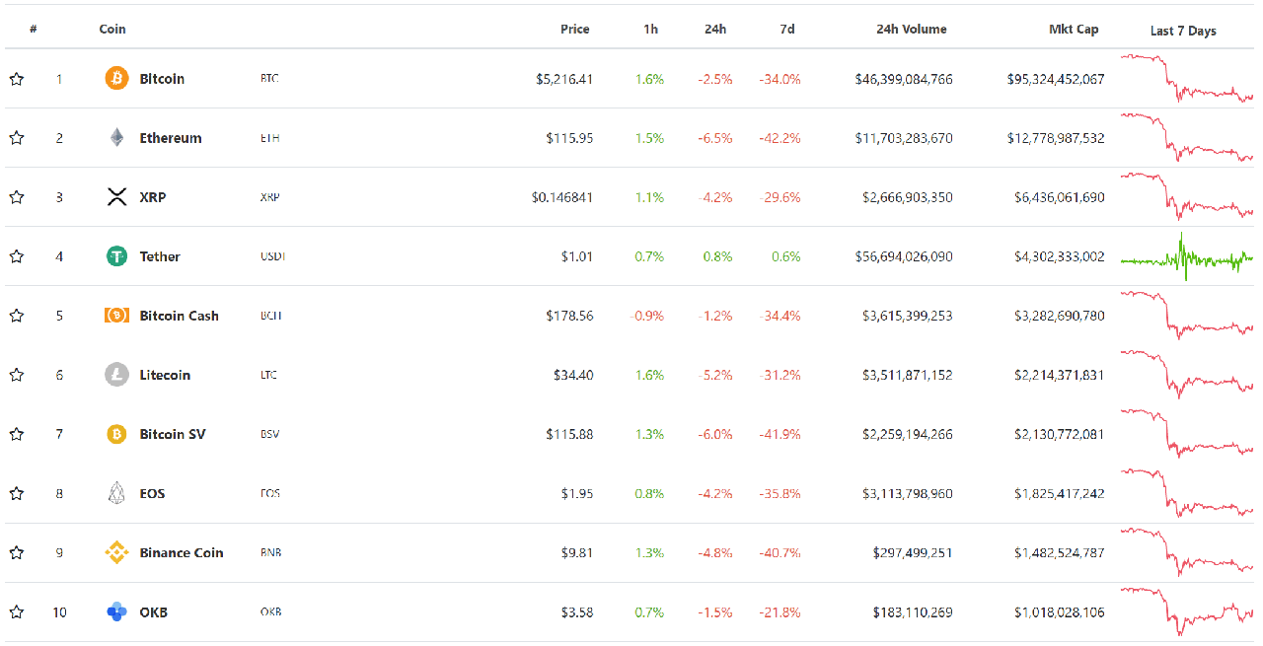Open OKB's 7-day sparkline chart
This screenshot has height=646, width=1263.
[x=1187, y=611]
